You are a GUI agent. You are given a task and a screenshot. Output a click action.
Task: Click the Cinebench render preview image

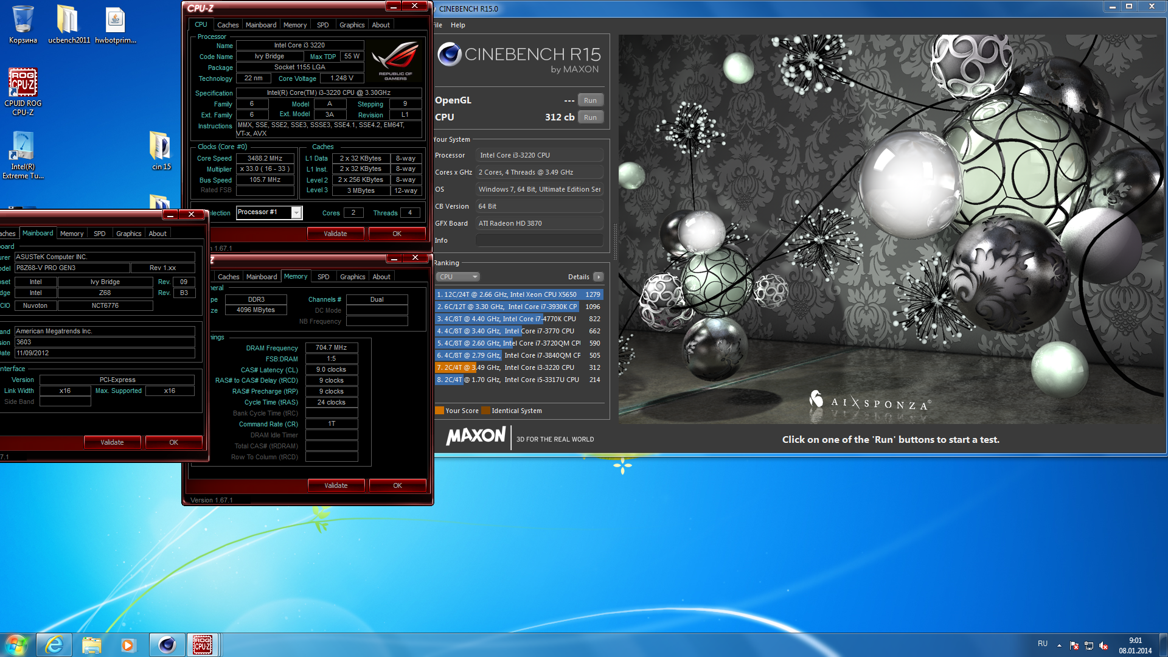891,229
